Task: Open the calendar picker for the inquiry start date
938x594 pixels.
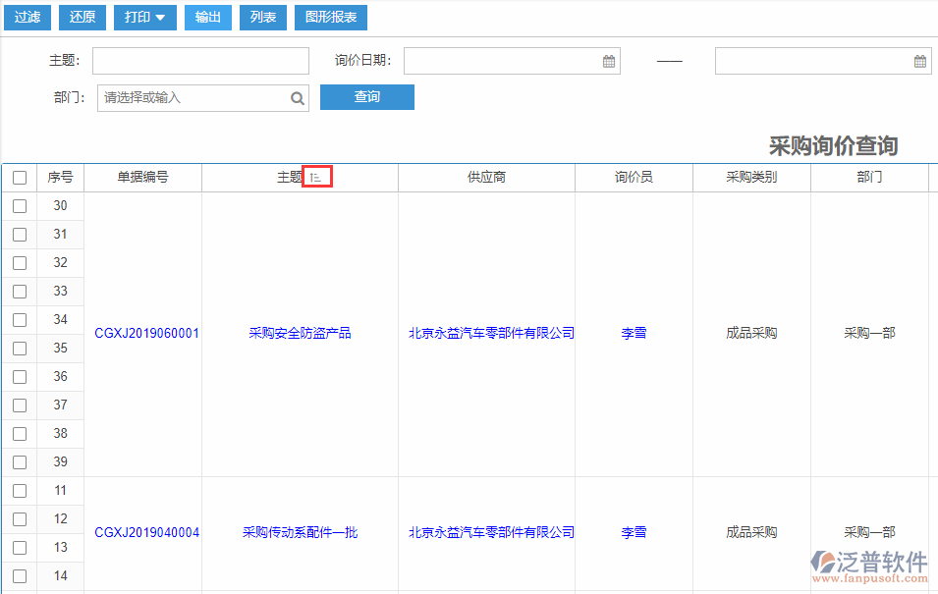Action: click(610, 60)
